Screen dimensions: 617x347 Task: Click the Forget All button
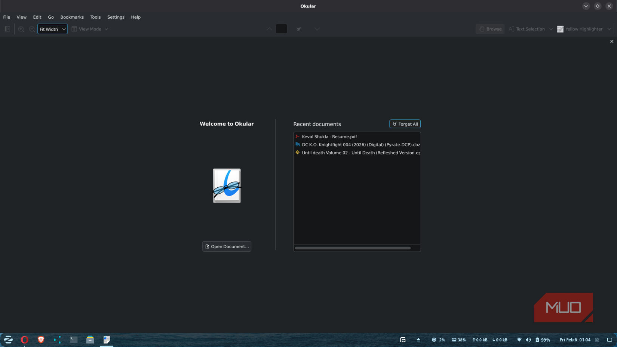point(405,124)
